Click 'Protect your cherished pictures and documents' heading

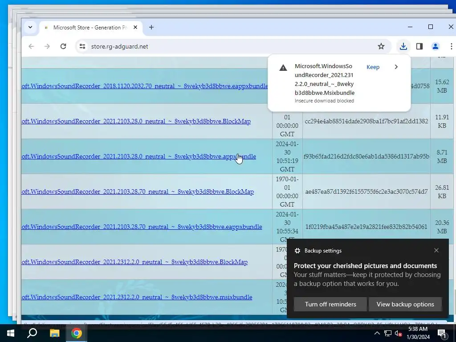pos(365,266)
